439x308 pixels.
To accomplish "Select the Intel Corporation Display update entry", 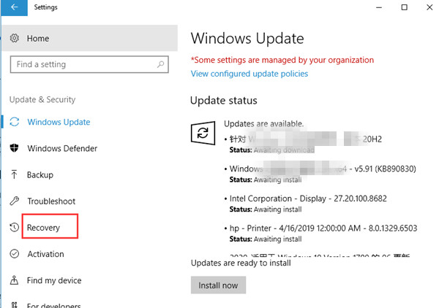I will [318, 199].
